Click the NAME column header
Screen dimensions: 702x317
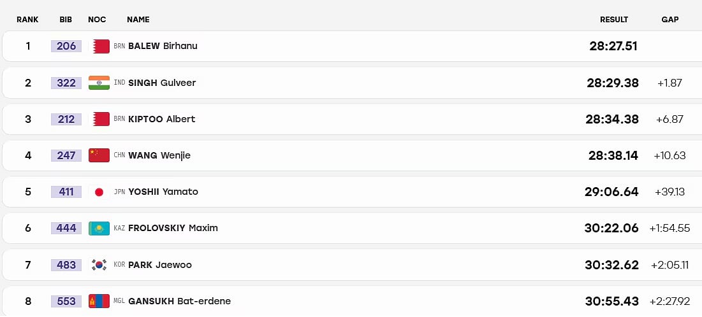(138, 20)
